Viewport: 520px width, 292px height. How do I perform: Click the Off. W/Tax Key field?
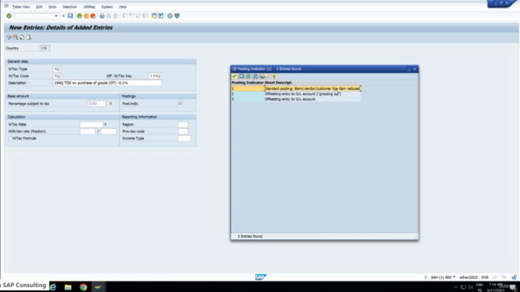click(155, 76)
